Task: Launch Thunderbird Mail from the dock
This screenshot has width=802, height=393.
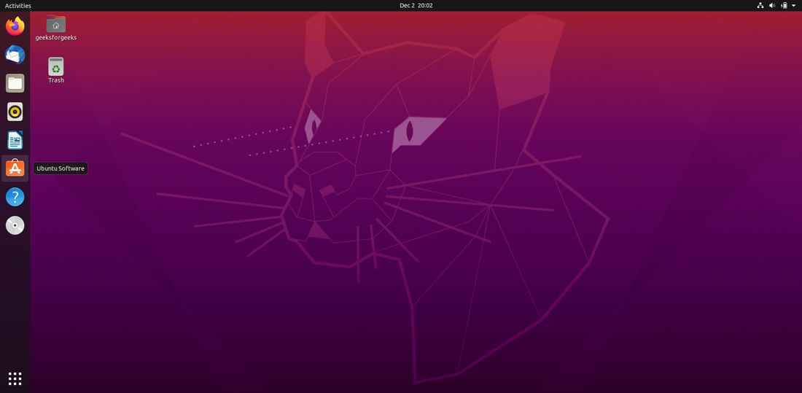Action: [15, 54]
